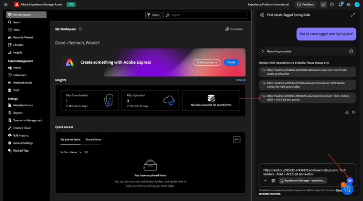Switch to My pinned items tab
The image size is (363, 201).
(70, 140)
